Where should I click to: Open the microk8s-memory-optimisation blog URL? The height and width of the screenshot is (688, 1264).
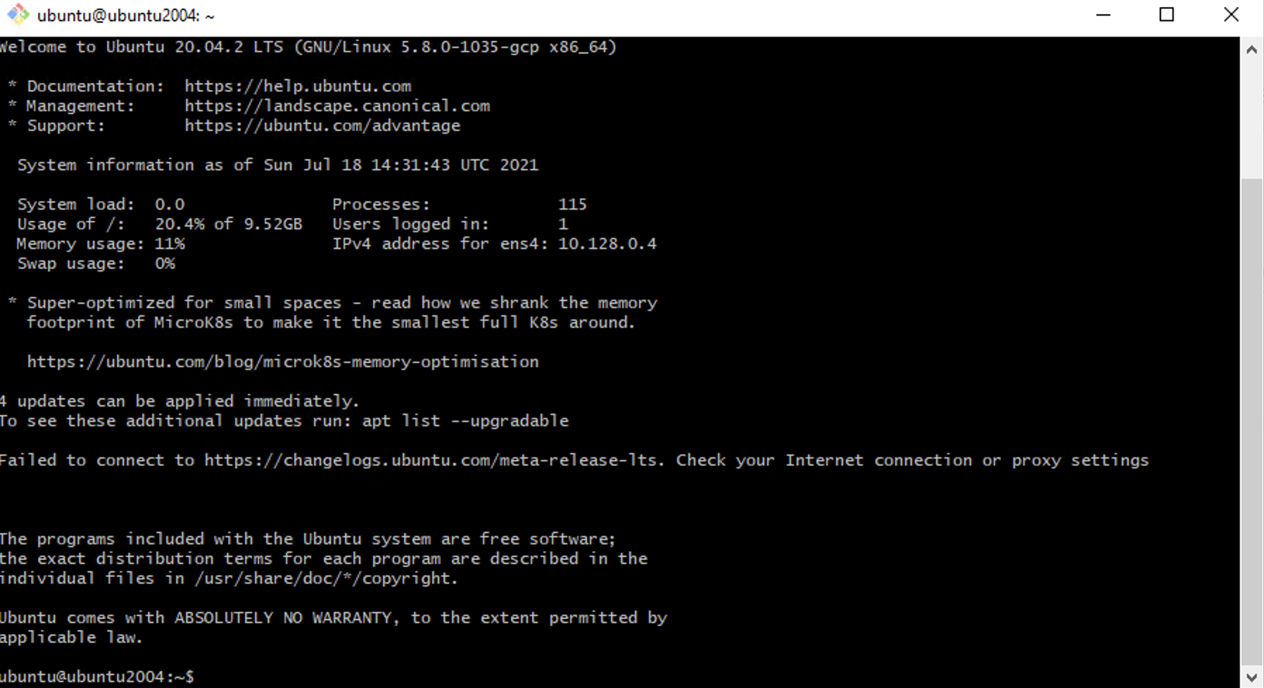(283, 362)
